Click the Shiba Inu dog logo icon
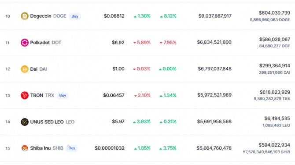Image resolution: width=295 pixels, height=165 pixels. point(25,148)
